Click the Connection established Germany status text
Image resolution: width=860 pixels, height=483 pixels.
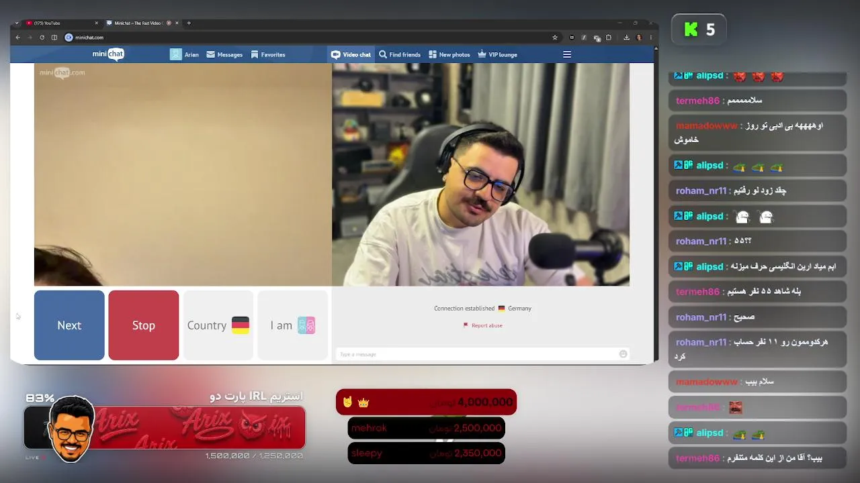point(482,309)
